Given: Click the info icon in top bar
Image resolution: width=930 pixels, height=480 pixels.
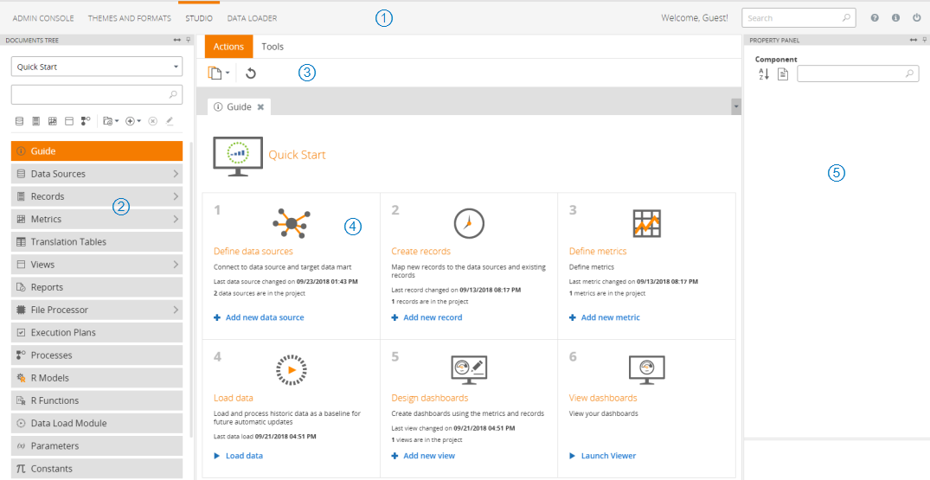Looking at the screenshot, I should [x=895, y=17].
